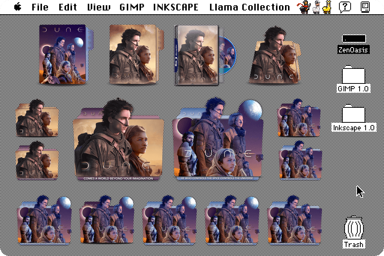Click the white llama icon in menu bar
This screenshot has height=256, width=384.
(x=316, y=7)
